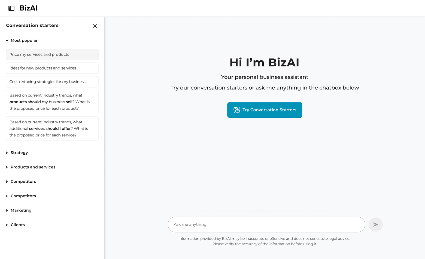The width and height of the screenshot is (425, 259).
Task: Select the 'products should my business sell' prompt
Action: click(52, 102)
